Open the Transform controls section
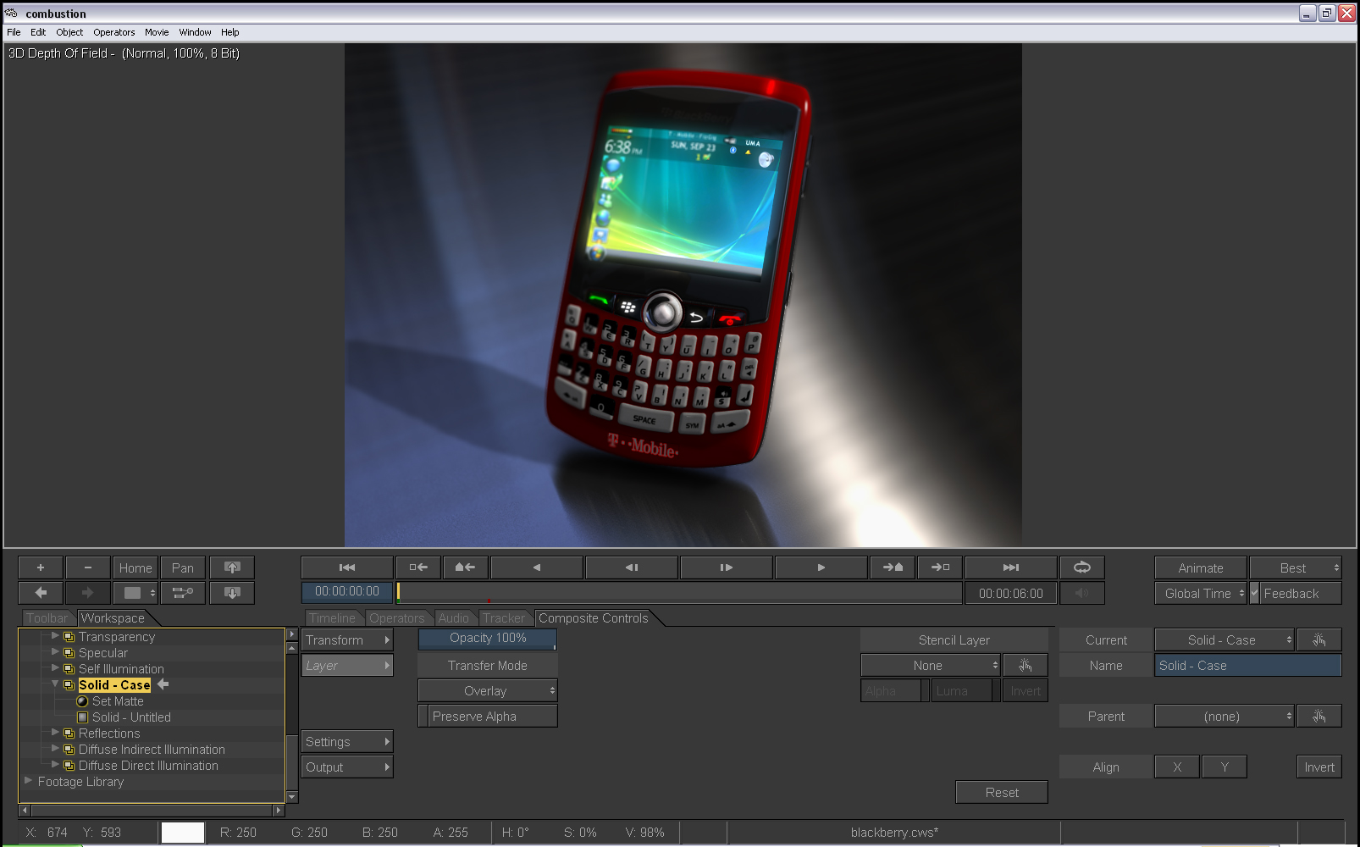Viewport: 1360px width, 847px height. (x=347, y=640)
